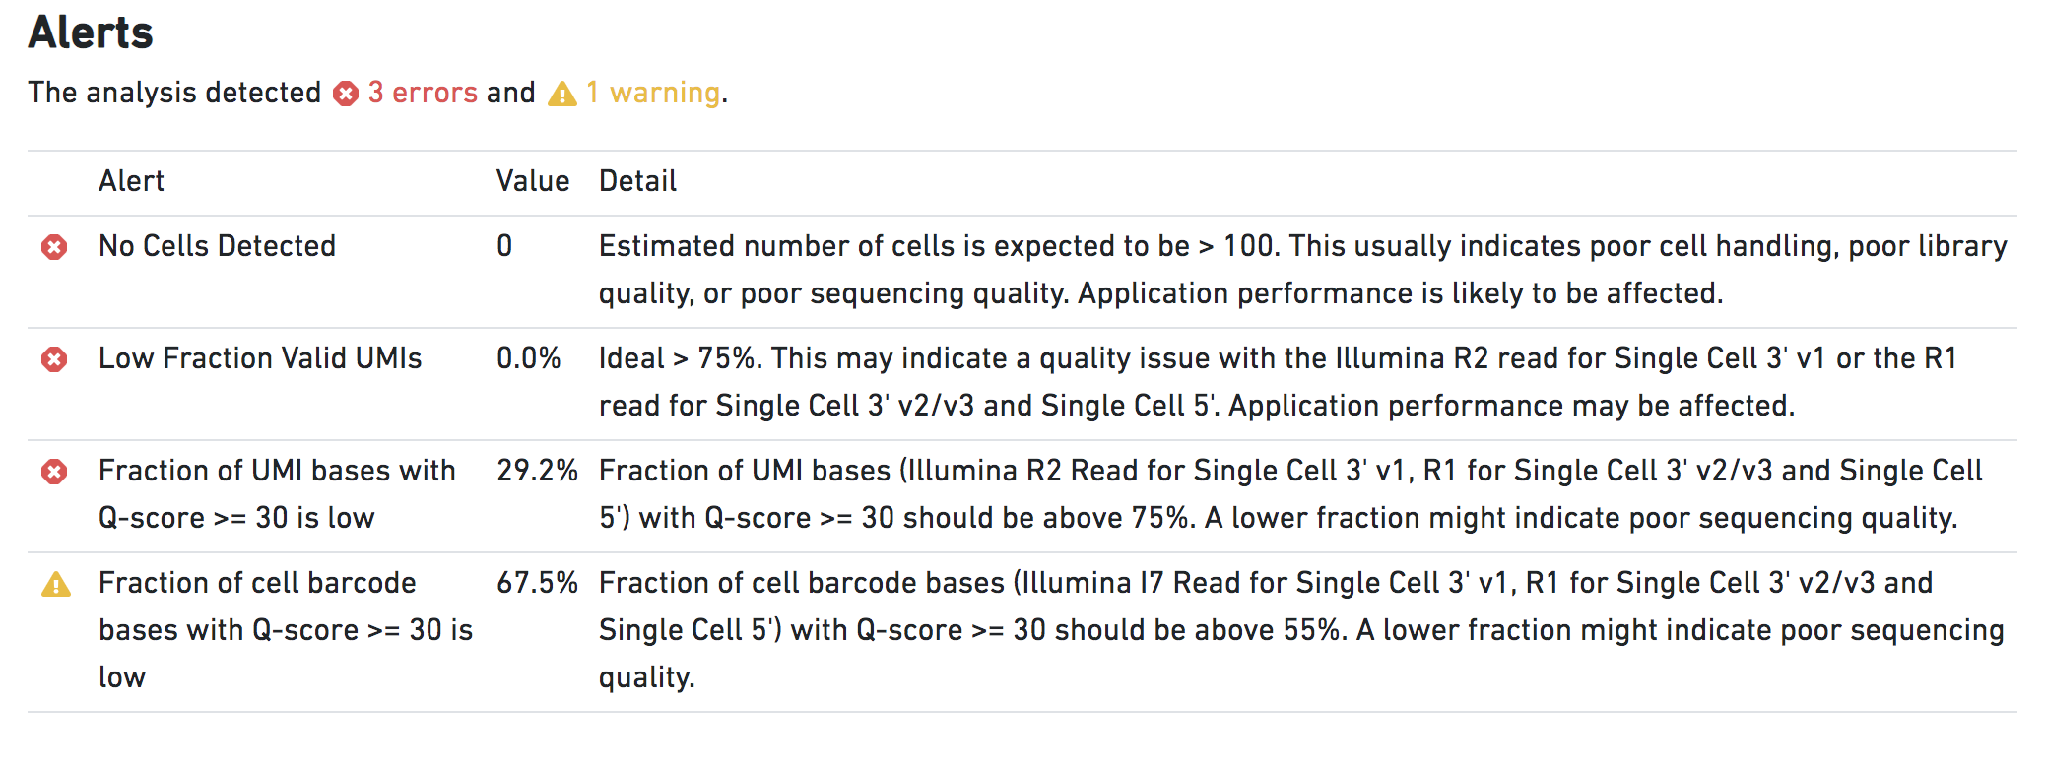Click the Alerts heading
Image resolution: width=2045 pixels, height=768 pixels.
(91, 32)
